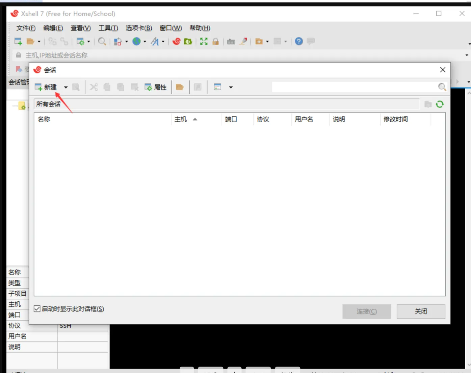The width and height of the screenshot is (471, 373).
Task: Click the keyboard key-mapping icon
Action: 231,42
